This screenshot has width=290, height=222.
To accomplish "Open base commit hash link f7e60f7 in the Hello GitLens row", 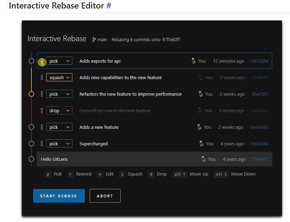I will [x=260, y=159].
